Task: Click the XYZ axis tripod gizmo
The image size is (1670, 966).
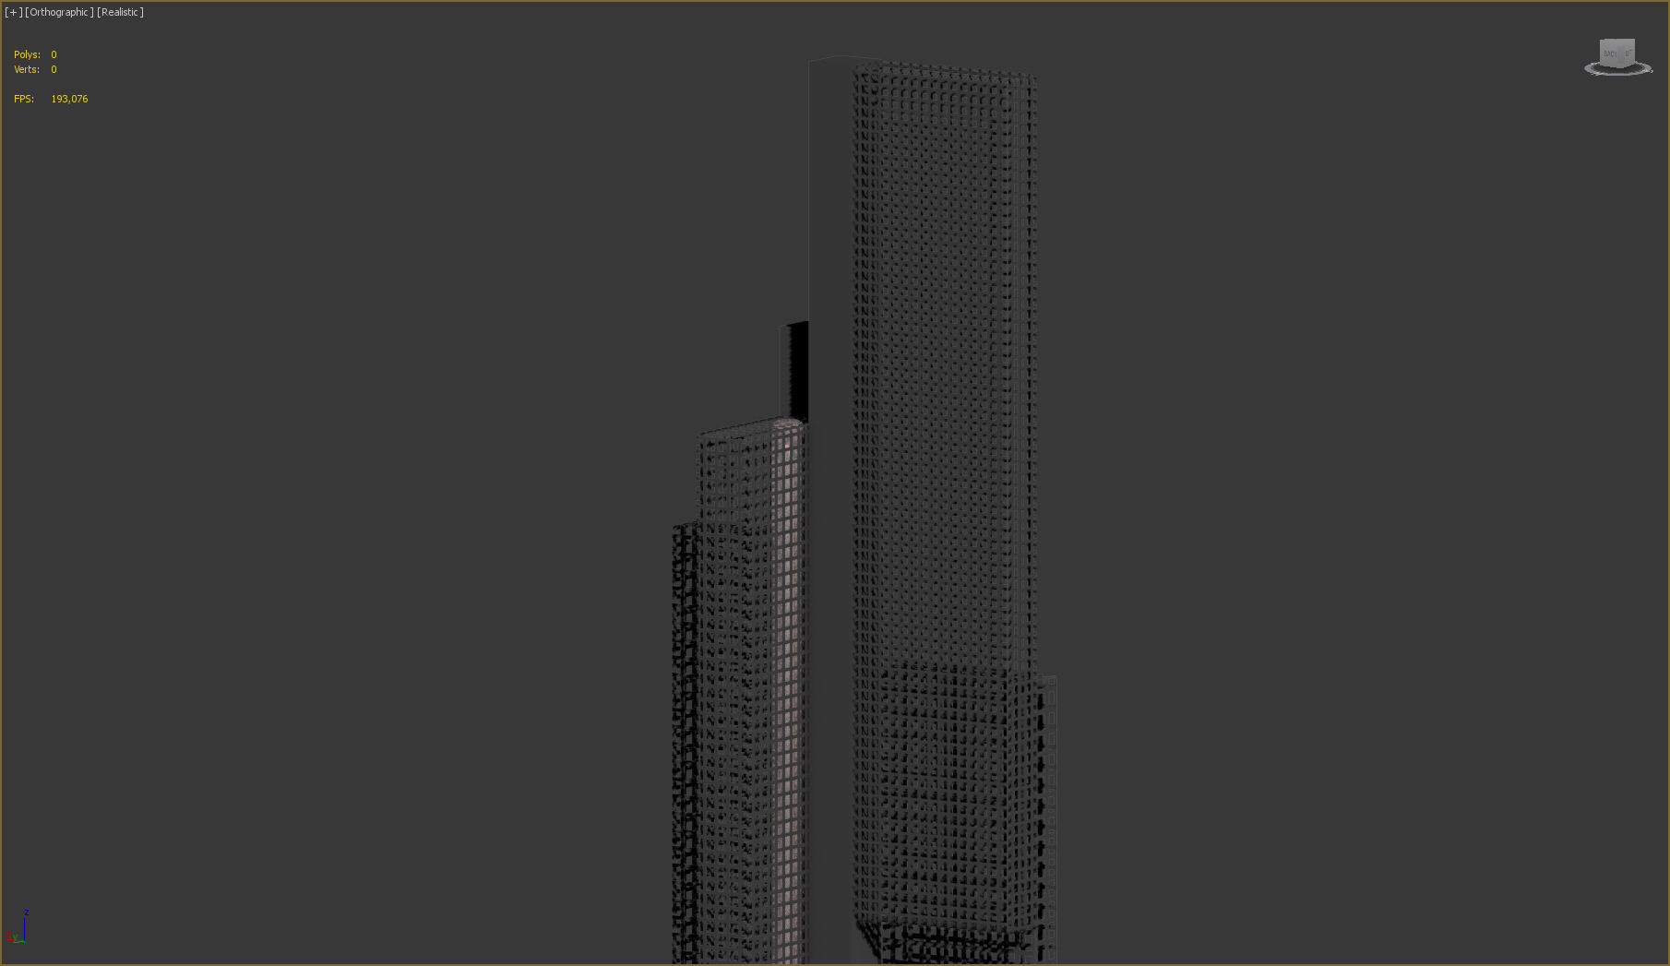Action: click(18, 925)
